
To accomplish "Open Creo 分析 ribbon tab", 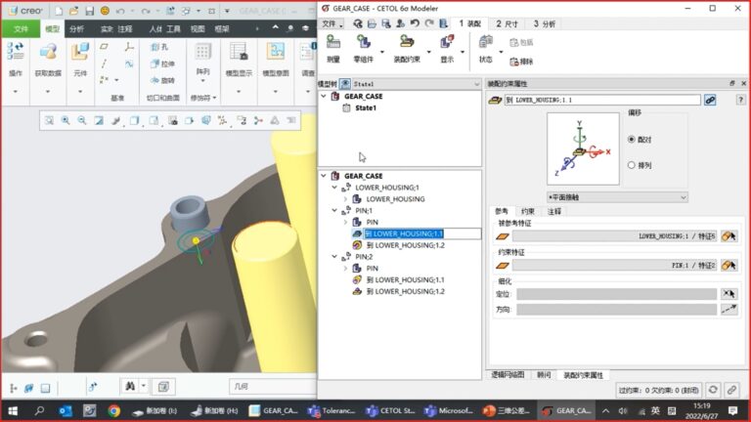I will 76,29.
